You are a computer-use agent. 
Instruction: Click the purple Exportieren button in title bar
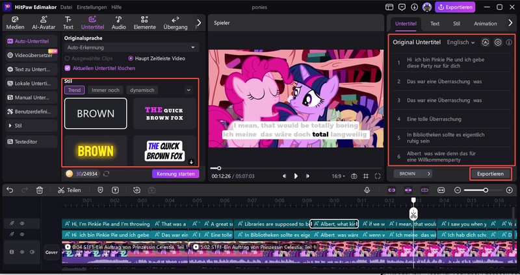click(454, 7)
